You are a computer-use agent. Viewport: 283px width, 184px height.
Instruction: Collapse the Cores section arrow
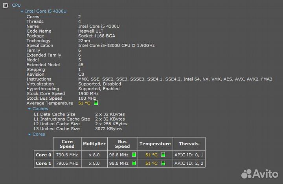click(x=29, y=134)
